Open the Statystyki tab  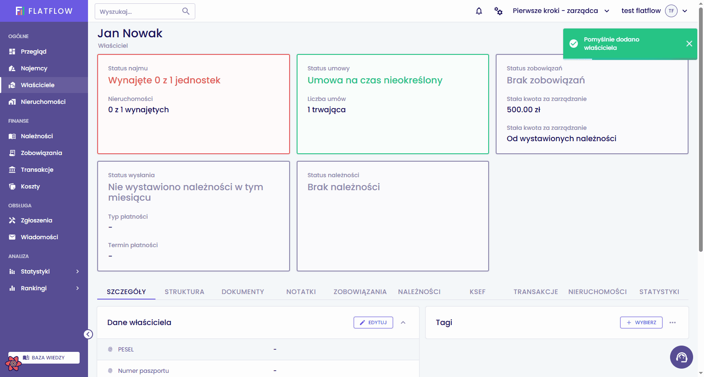(659, 292)
